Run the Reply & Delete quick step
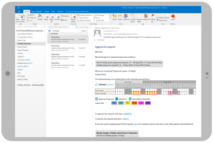The height and width of the screenshot is (143, 214). pyautogui.click(x=84, y=20)
